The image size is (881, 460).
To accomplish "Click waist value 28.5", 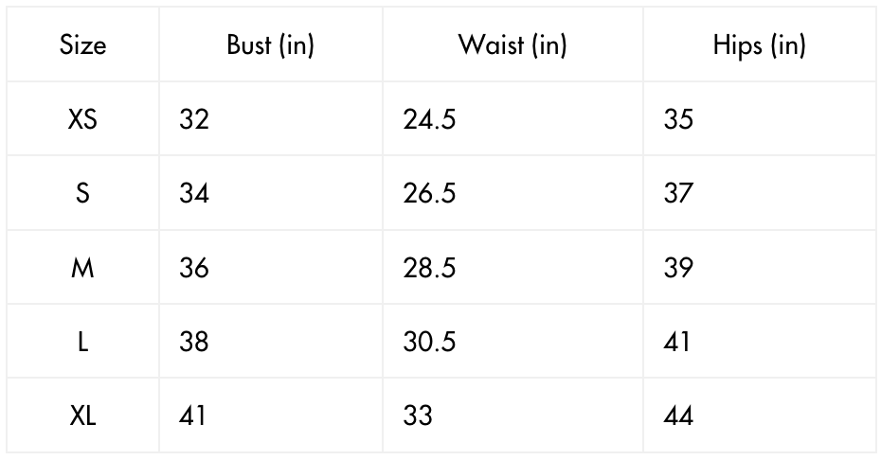I will [429, 268].
